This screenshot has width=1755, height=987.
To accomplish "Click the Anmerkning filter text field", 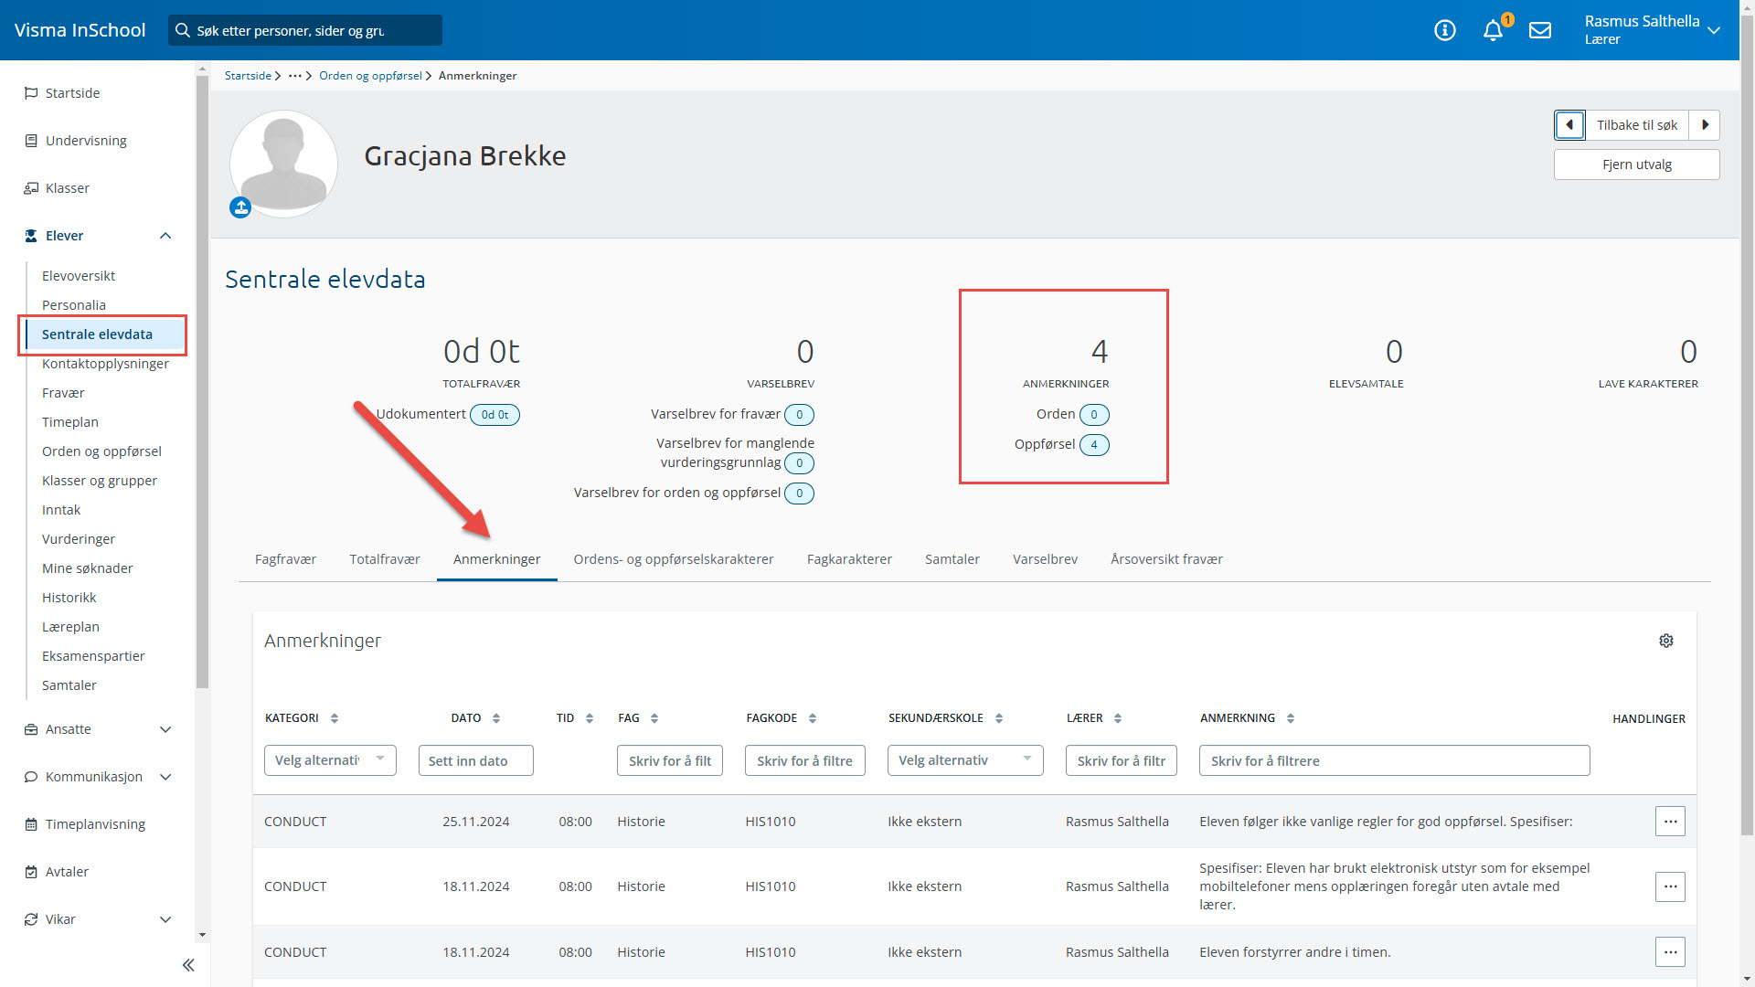I will click(1394, 760).
